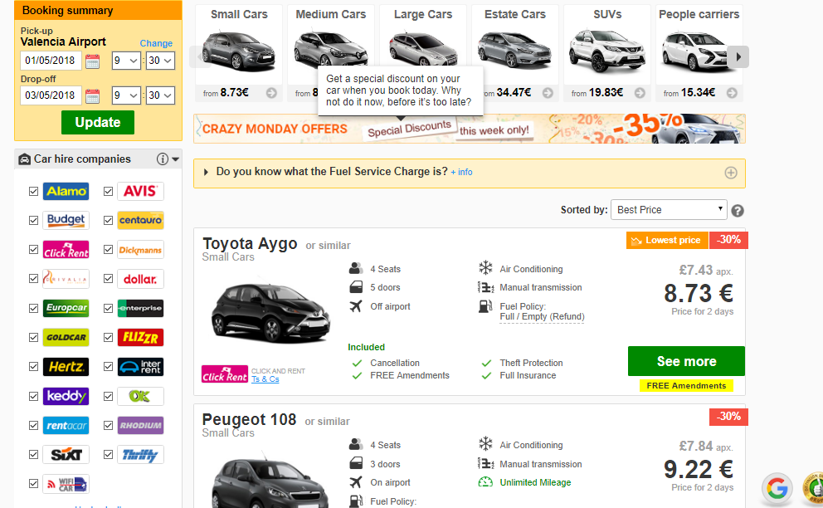The image size is (823, 508).
Task: Click the Sorted by help question icon
Action: pos(738,211)
